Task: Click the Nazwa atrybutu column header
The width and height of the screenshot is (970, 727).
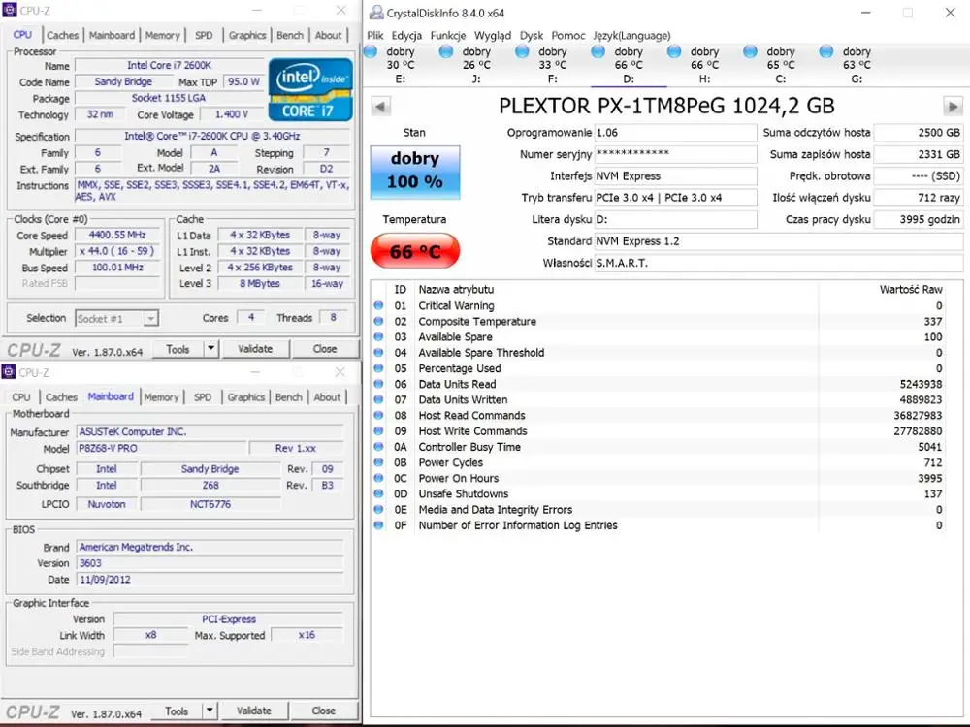Action: pyautogui.click(x=456, y=289)
